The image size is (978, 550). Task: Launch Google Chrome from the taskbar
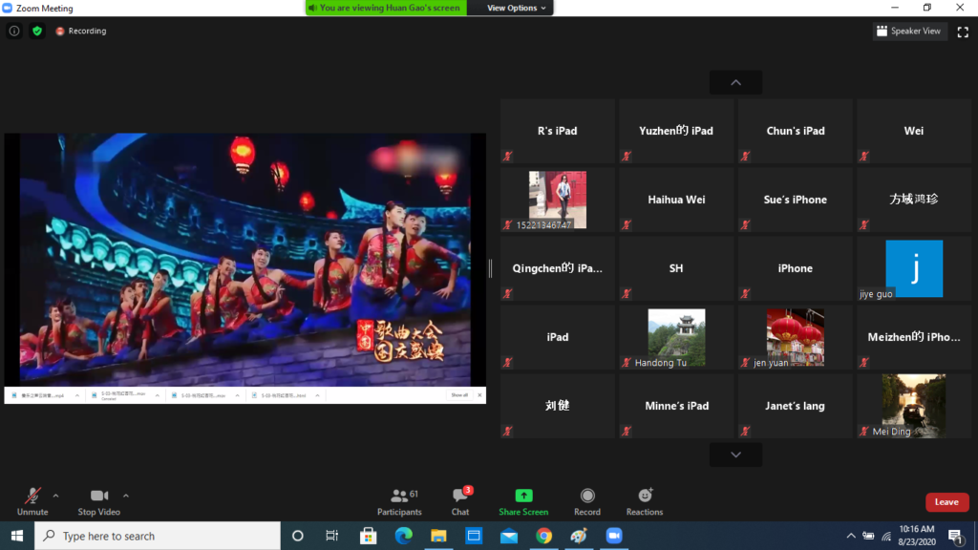pos(543,536)
